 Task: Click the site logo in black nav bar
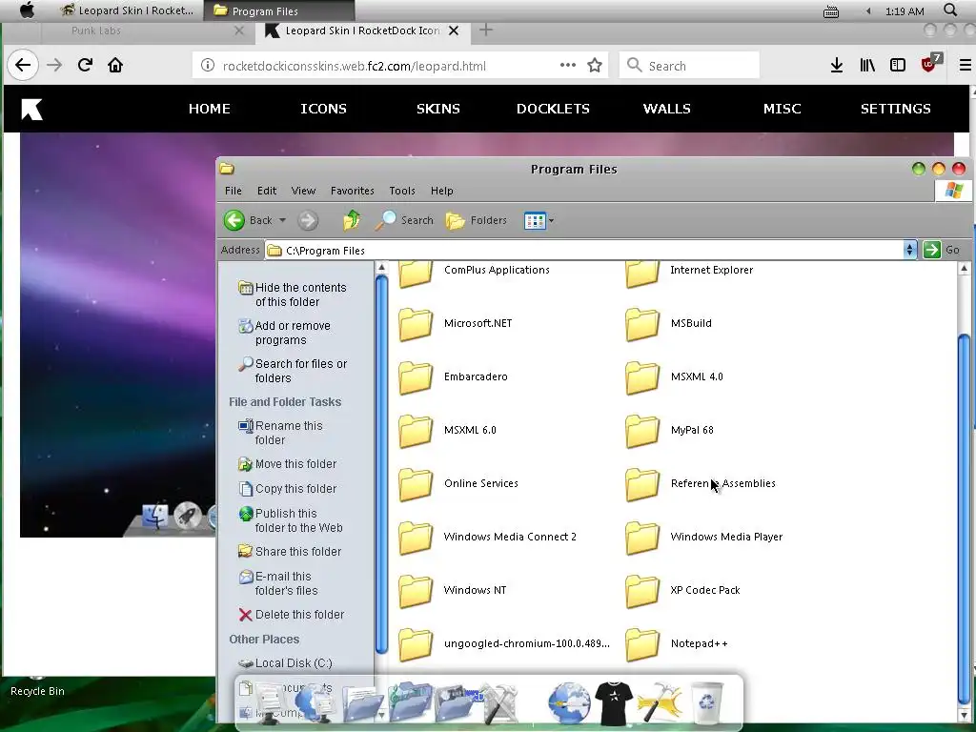click(x=31, y=109)
